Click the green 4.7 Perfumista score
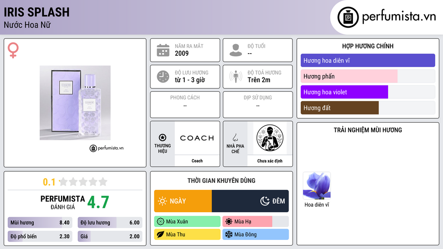Image resolution: width=443 pixels, height=249 pixels. tap(98, 202)
